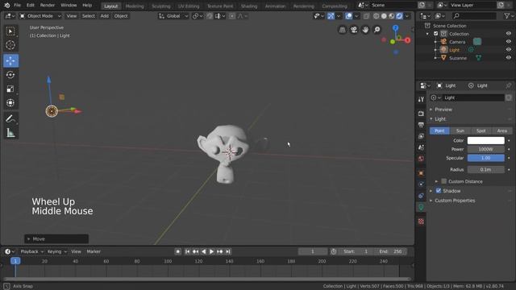Select the Annotate tool
Image resolution: width=516 pixels, height=290 pixels.
pos(10,118)
